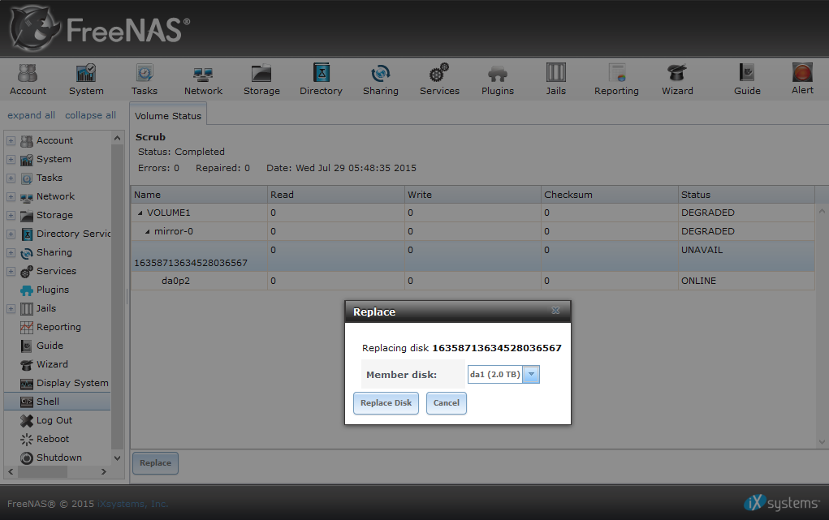Expand the System node in sidebar

11,159
